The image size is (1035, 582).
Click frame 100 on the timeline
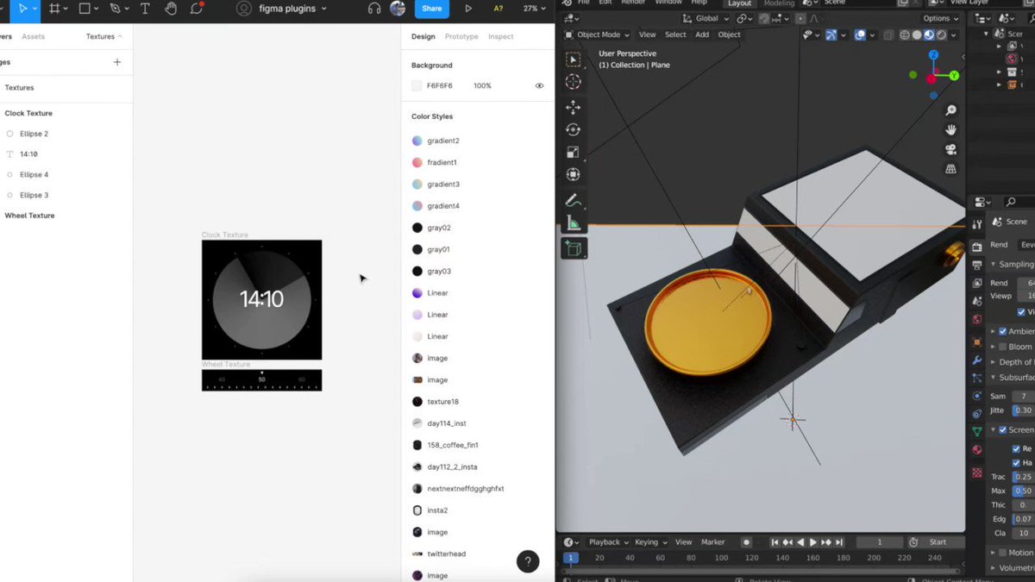click(721, 558)
